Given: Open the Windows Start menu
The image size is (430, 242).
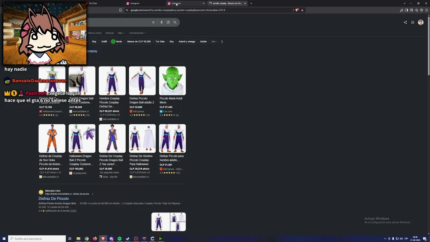Looking at the screenshot, I should (4, 239).
